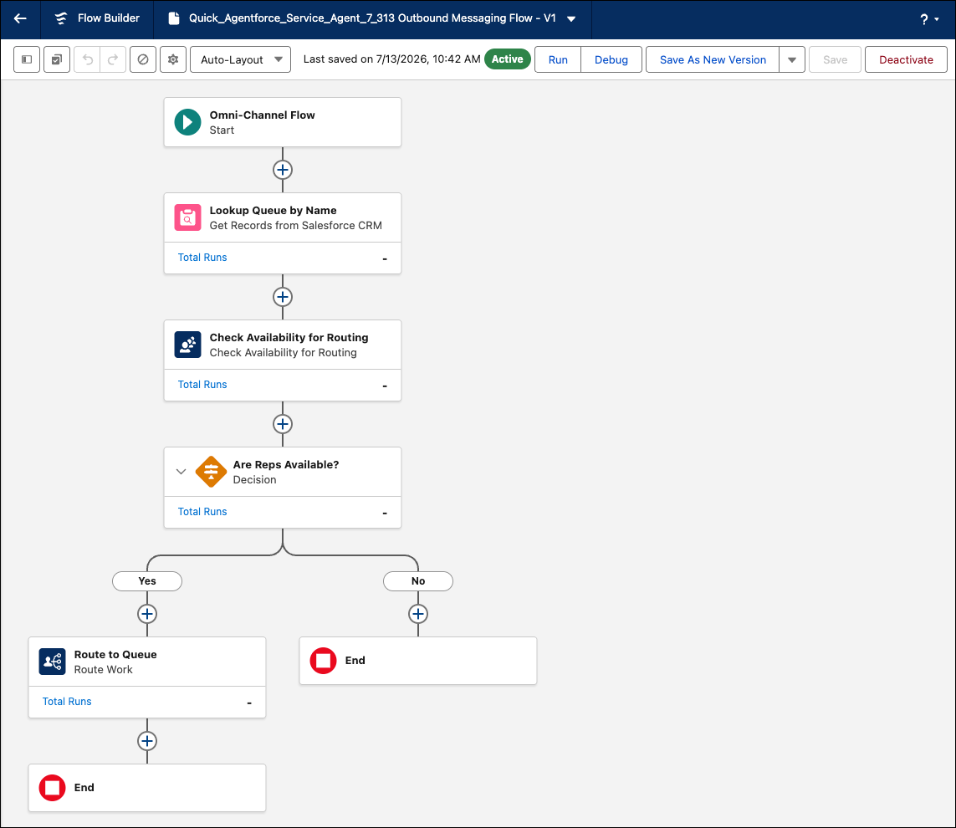The width and height of the screenshot is (956, 828).
Task: Add element on the No path
Action: point(418,614)
